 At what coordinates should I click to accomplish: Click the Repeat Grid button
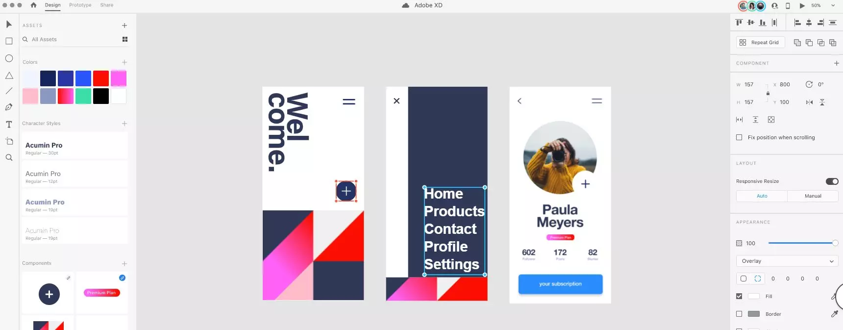tap(761, 43)
